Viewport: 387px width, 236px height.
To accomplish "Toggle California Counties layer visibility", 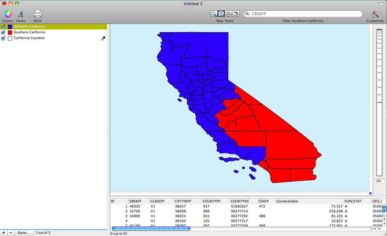I will 3,38.
